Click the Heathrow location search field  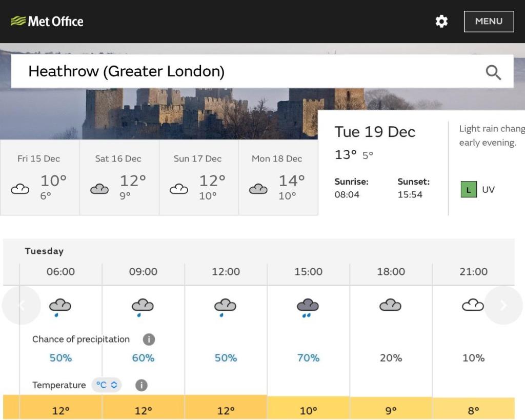tap(246, 71)
